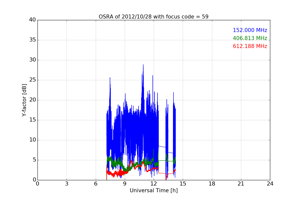Click the x-axis tick label 15

point(183,184)
